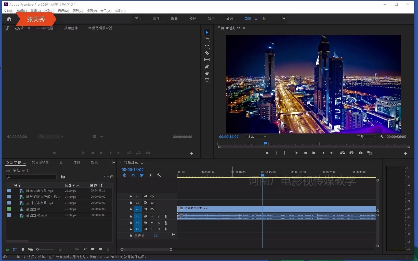Switch to the 效果 workspace
This screenshot has height=261, width=418.
[x=211, y=18]
